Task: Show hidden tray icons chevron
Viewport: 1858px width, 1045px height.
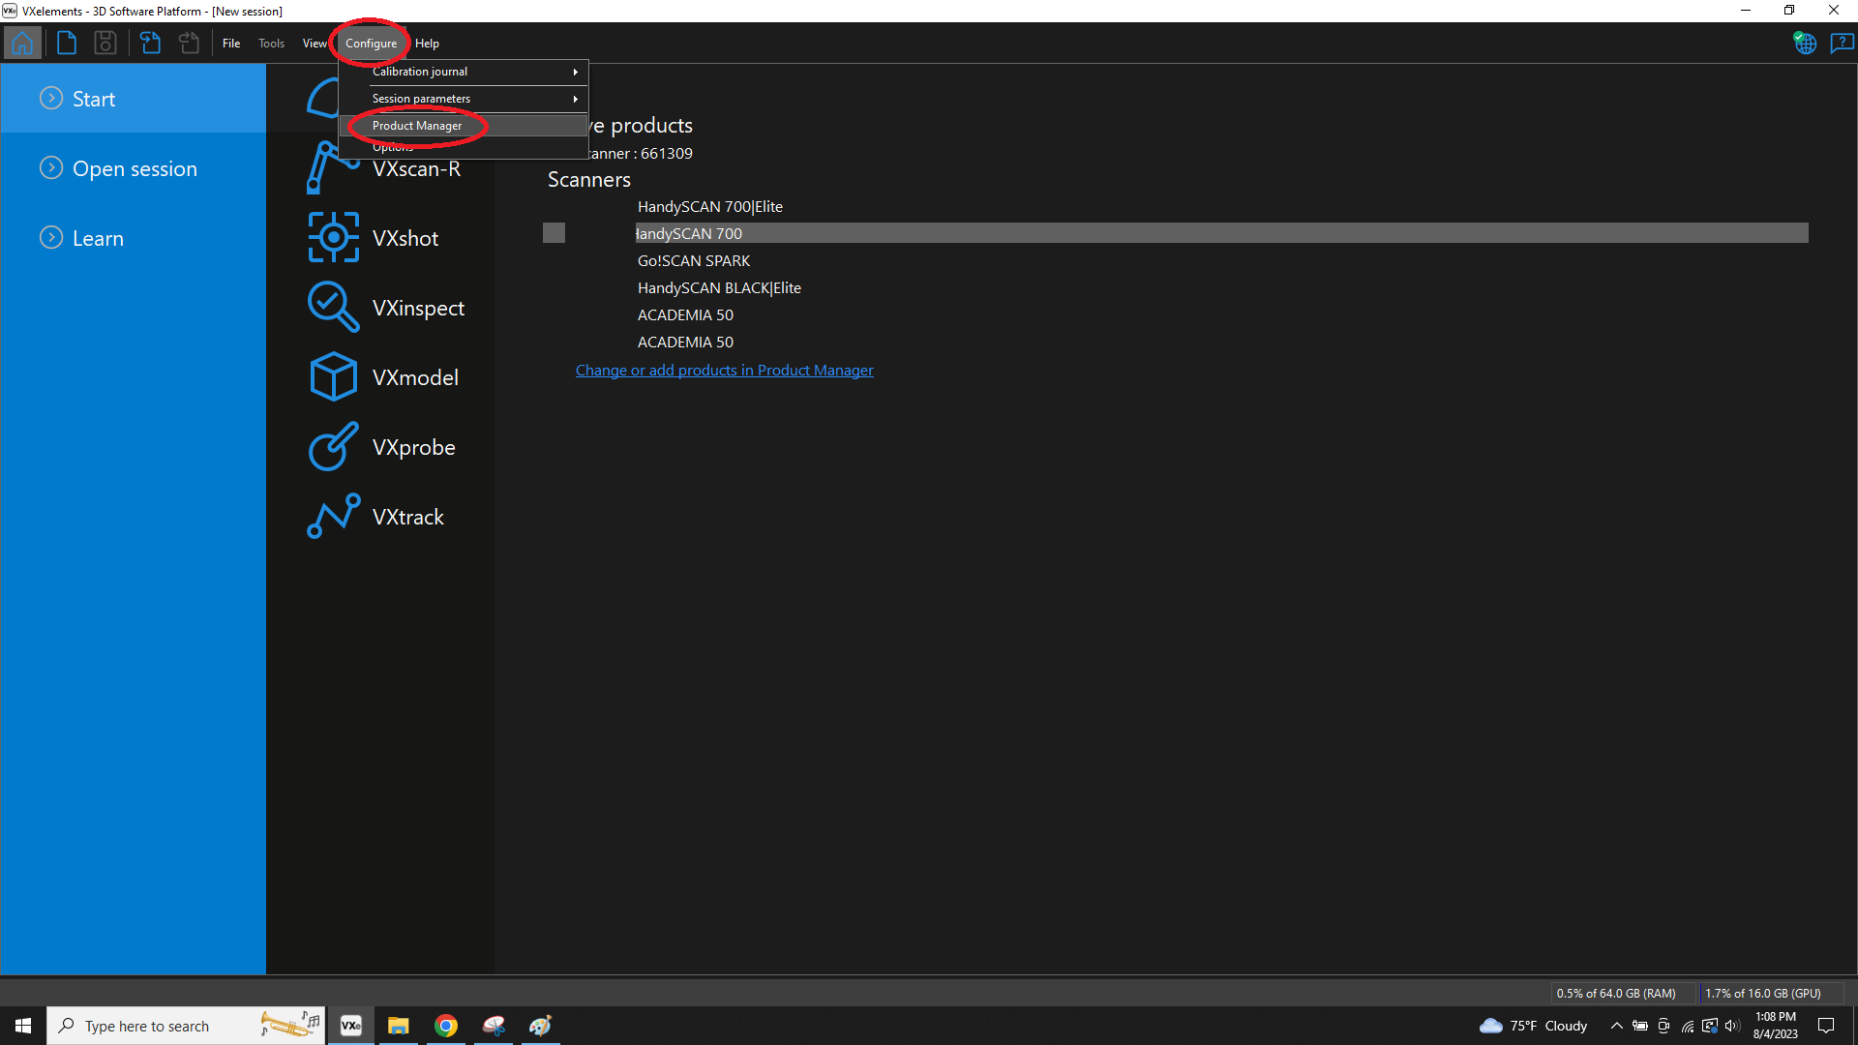Action: 1616,1026
